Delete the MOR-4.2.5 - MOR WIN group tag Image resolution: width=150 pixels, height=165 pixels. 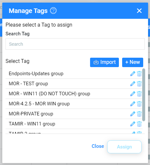tap(139, 104)
